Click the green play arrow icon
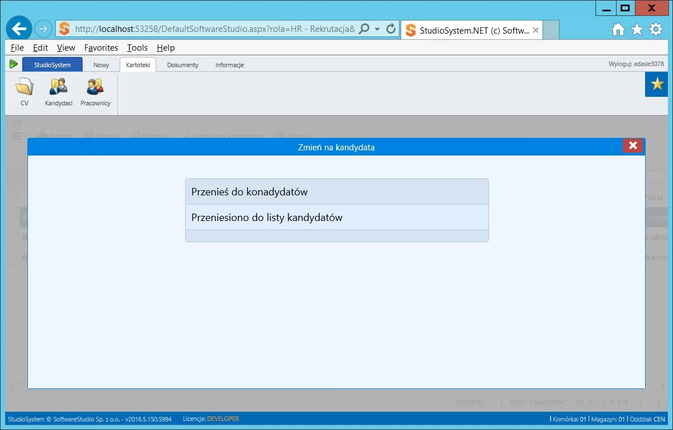The image size is (673, 430). [x=13, y=64]
